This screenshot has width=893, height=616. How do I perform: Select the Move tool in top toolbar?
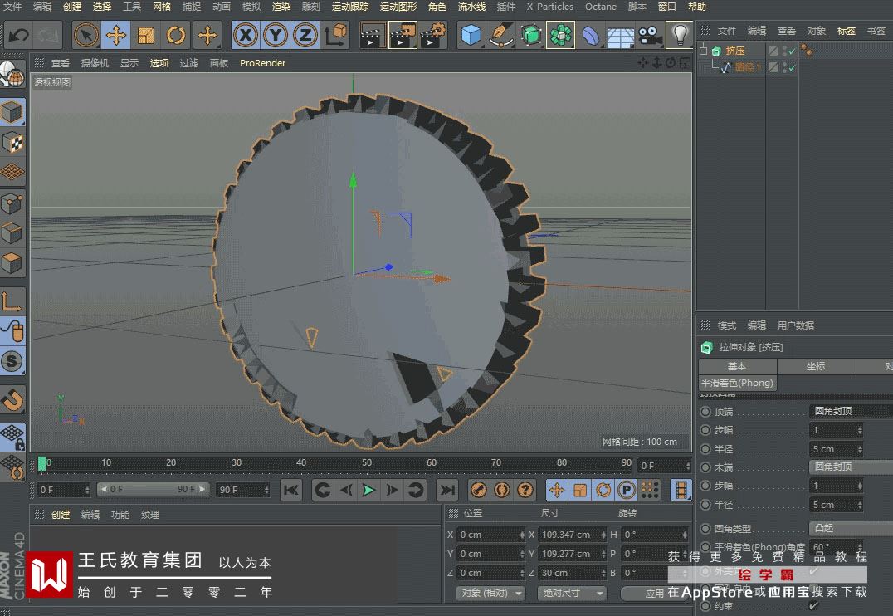tap(116, 35)
